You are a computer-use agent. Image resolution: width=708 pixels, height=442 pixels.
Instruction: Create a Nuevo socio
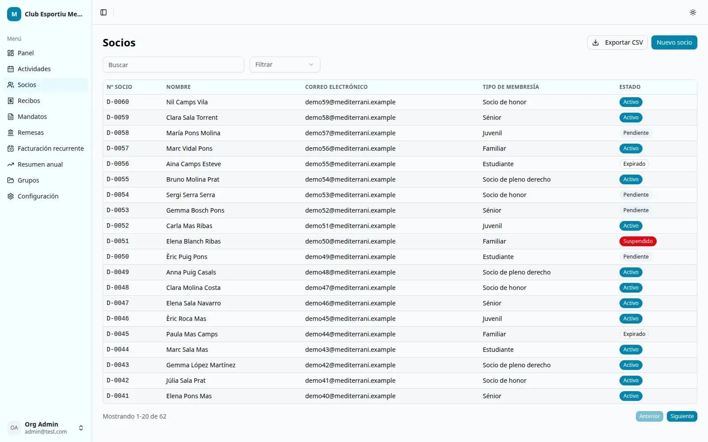click(x=674, y=42)
